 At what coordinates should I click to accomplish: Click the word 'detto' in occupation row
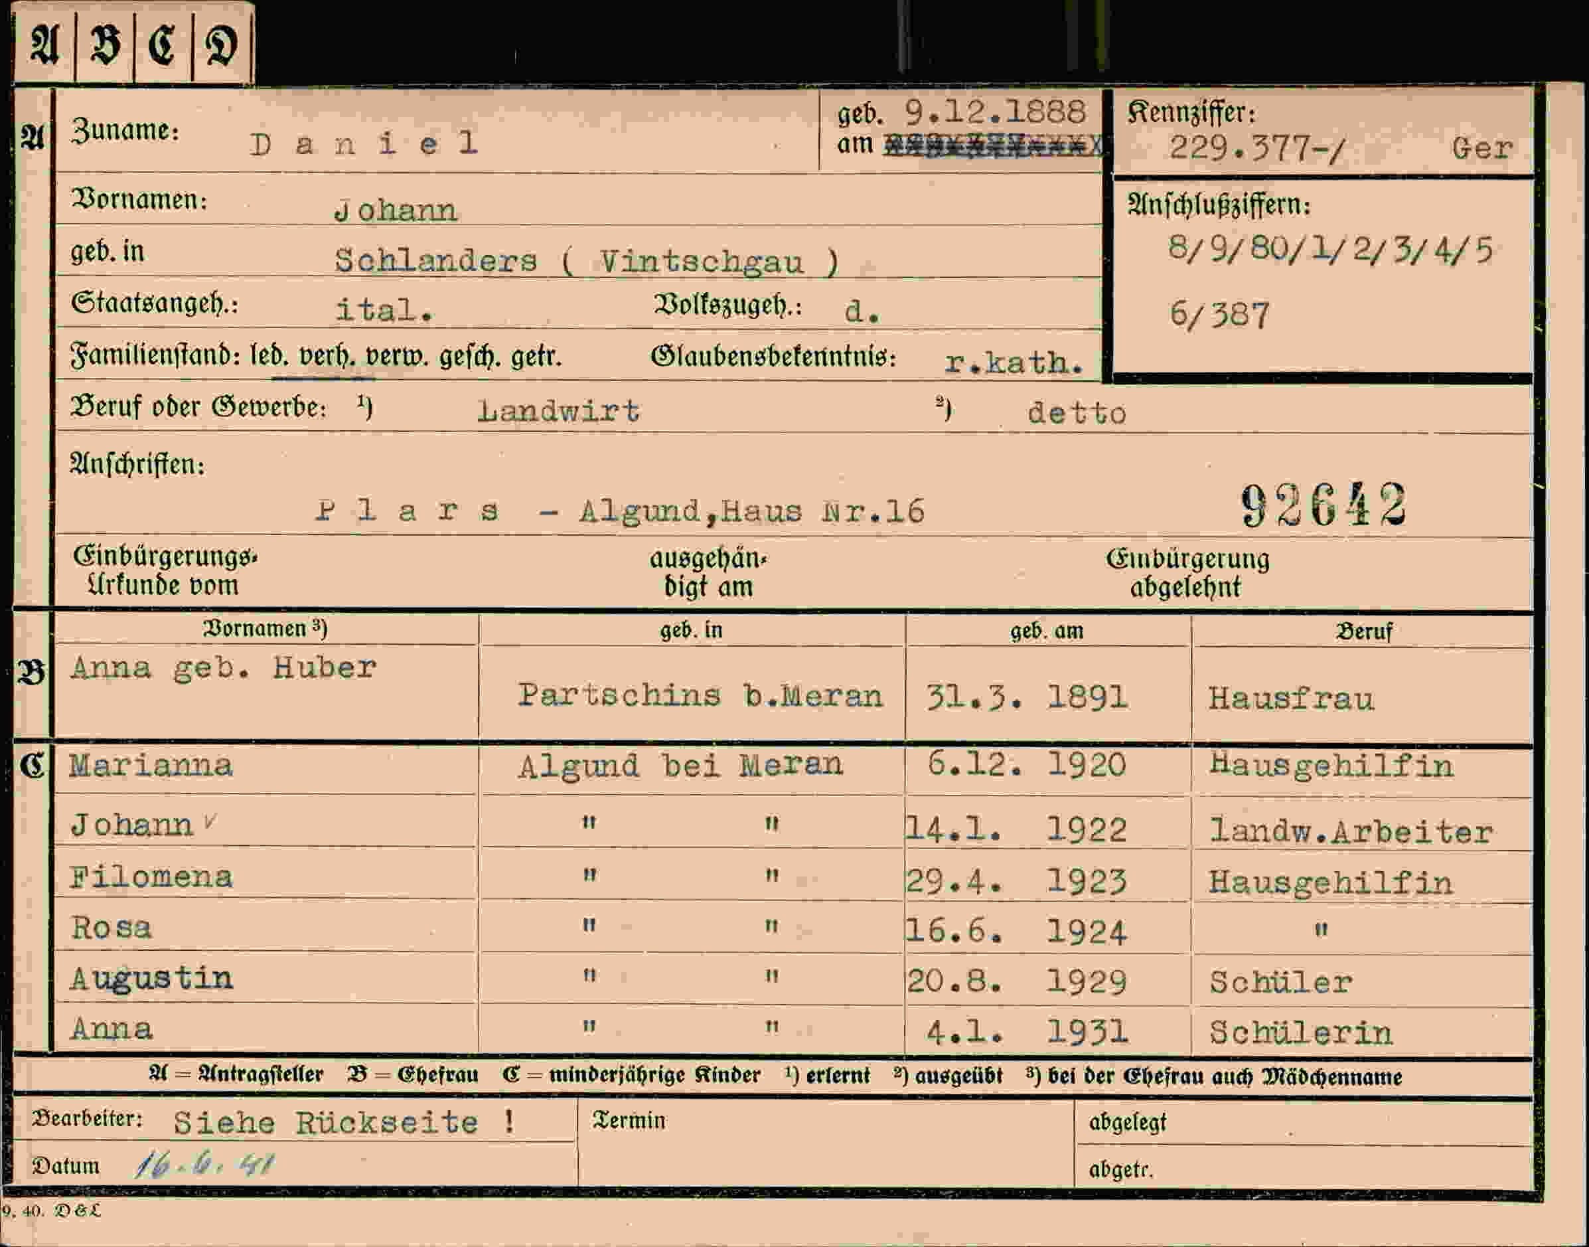[x=1077, y=413]
